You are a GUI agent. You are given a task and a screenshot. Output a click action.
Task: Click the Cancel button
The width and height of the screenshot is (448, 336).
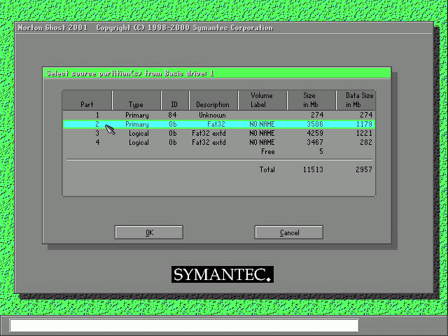pyautogui.click(x=289, y=232)
